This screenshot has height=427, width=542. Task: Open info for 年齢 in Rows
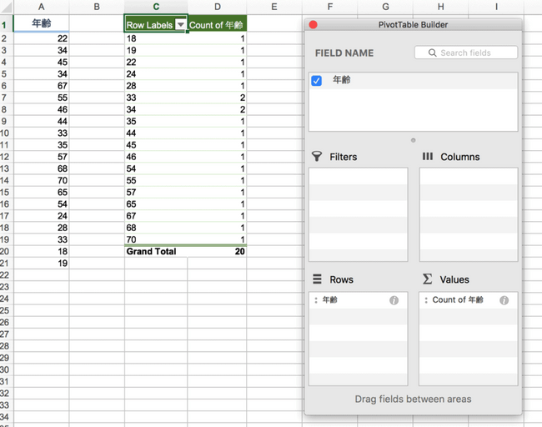[394, 300]
